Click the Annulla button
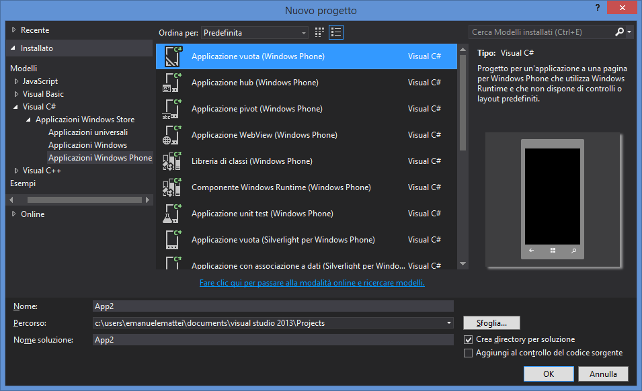This screenshot has width=642, height=391. (603, 374)
